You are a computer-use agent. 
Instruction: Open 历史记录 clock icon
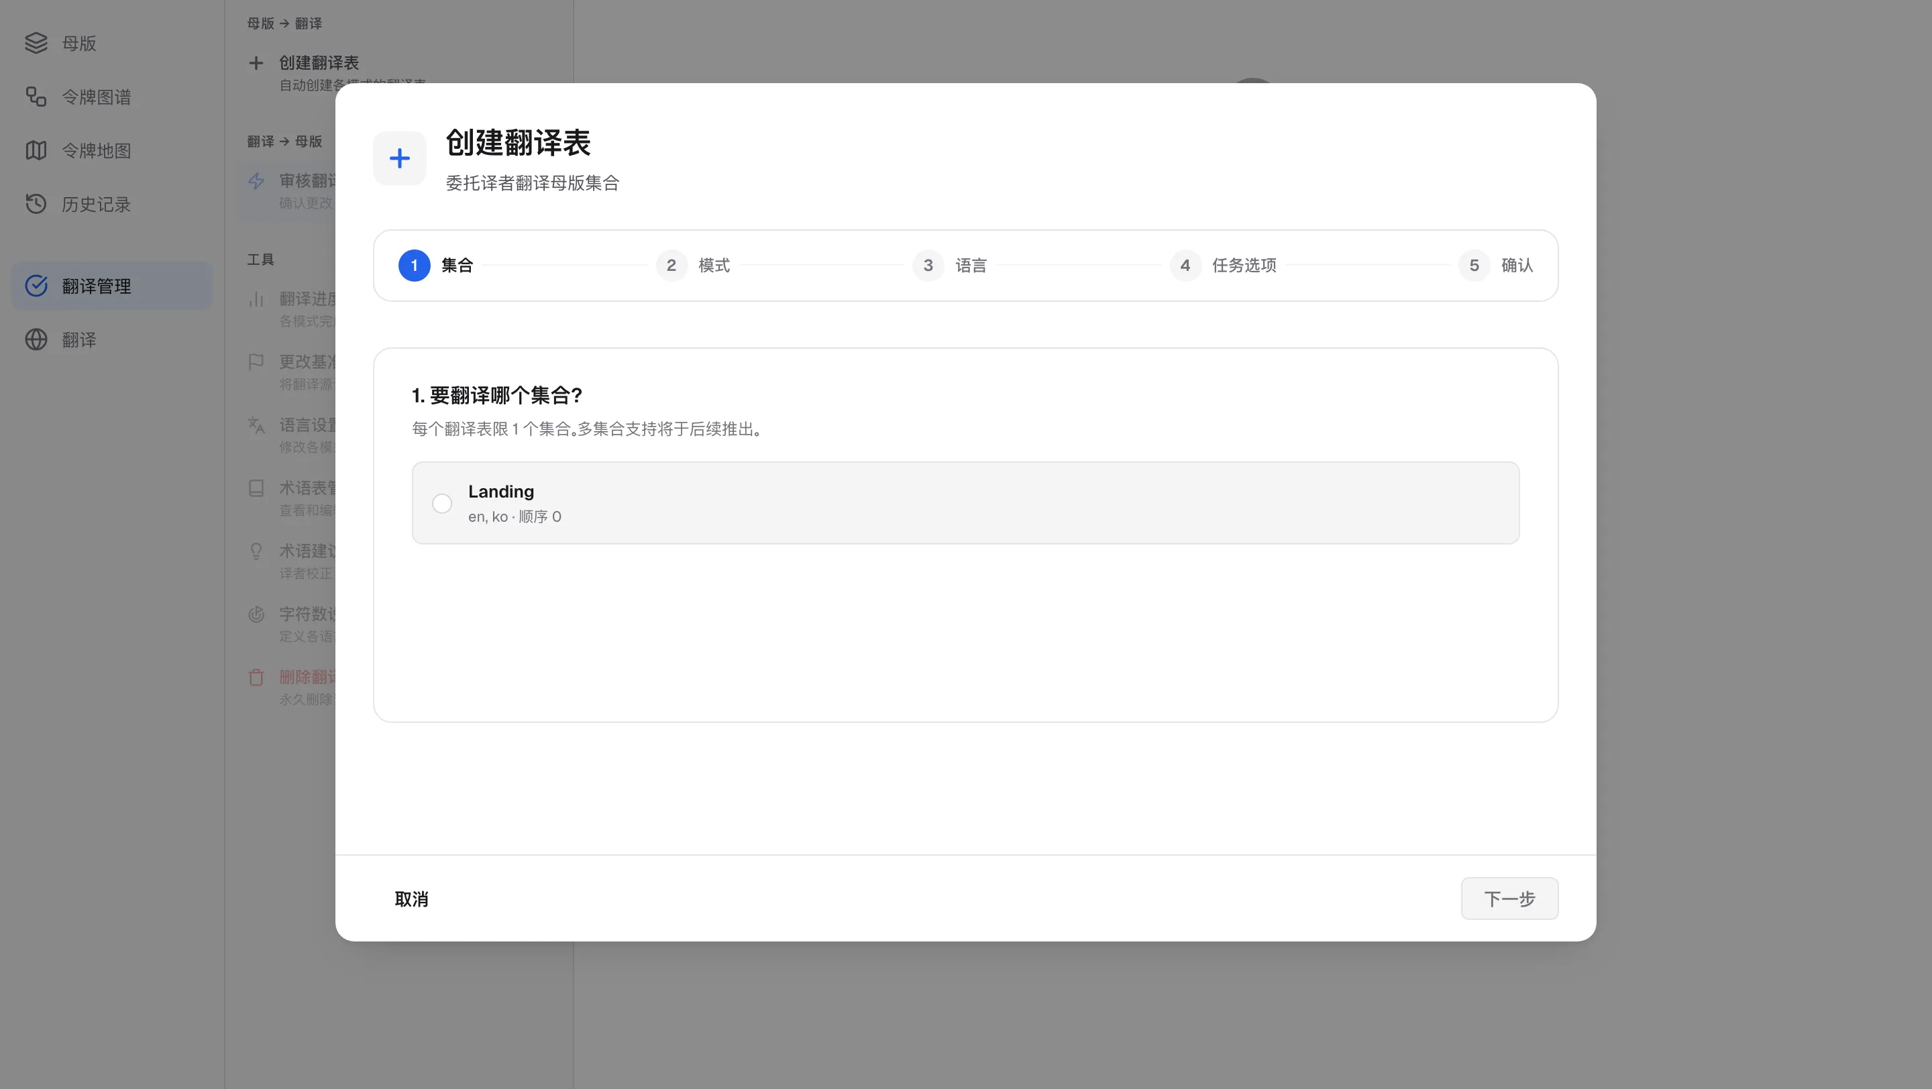pyautogui.click(x=36, y=204)
